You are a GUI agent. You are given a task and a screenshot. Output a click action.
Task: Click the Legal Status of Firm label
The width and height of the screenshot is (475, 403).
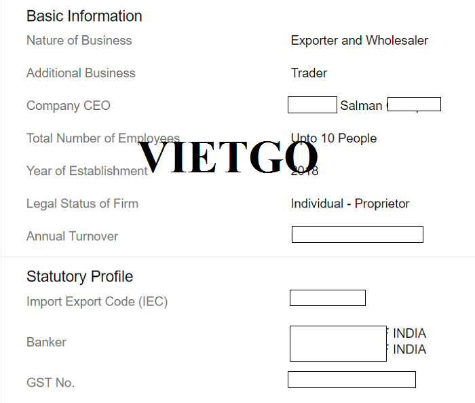tap(82, 204)
